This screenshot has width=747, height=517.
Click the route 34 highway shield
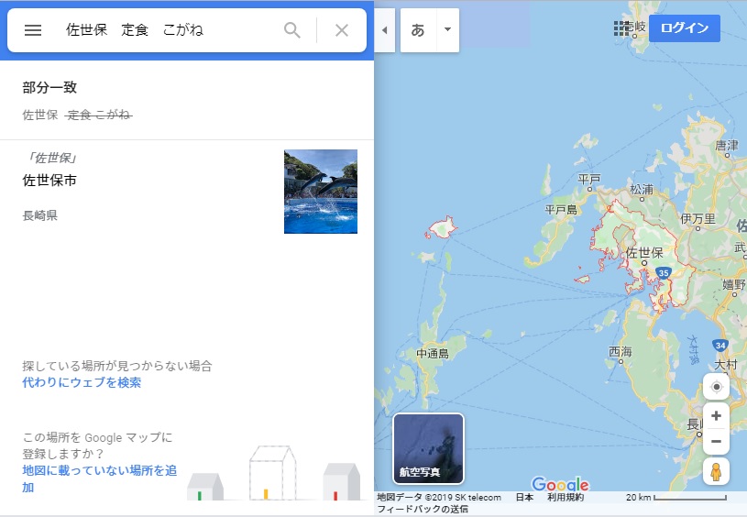click(720, 345)
